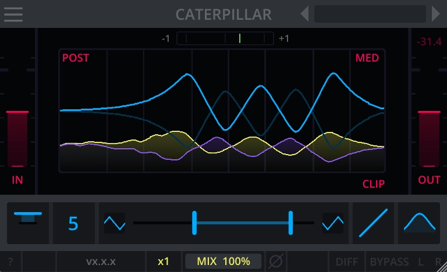Toggle the CLIP option
447x272 pixels.
374,184
